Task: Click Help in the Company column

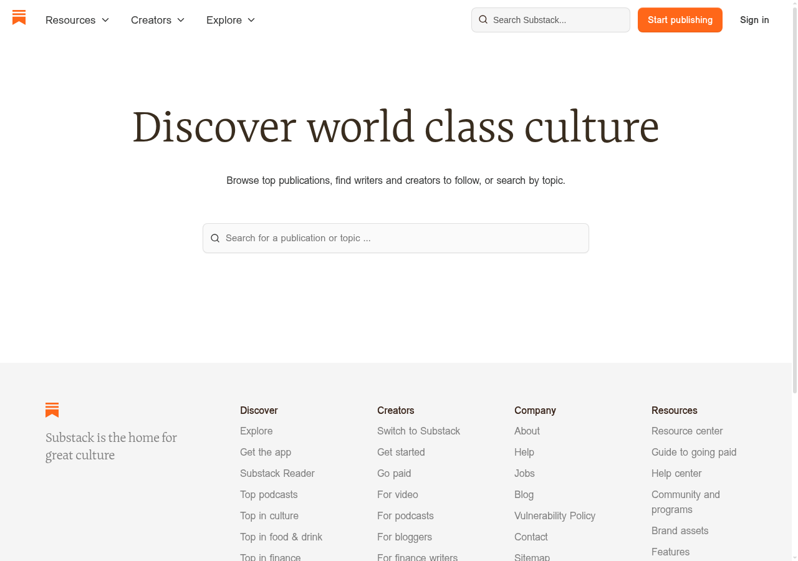Action: point(524,452)
